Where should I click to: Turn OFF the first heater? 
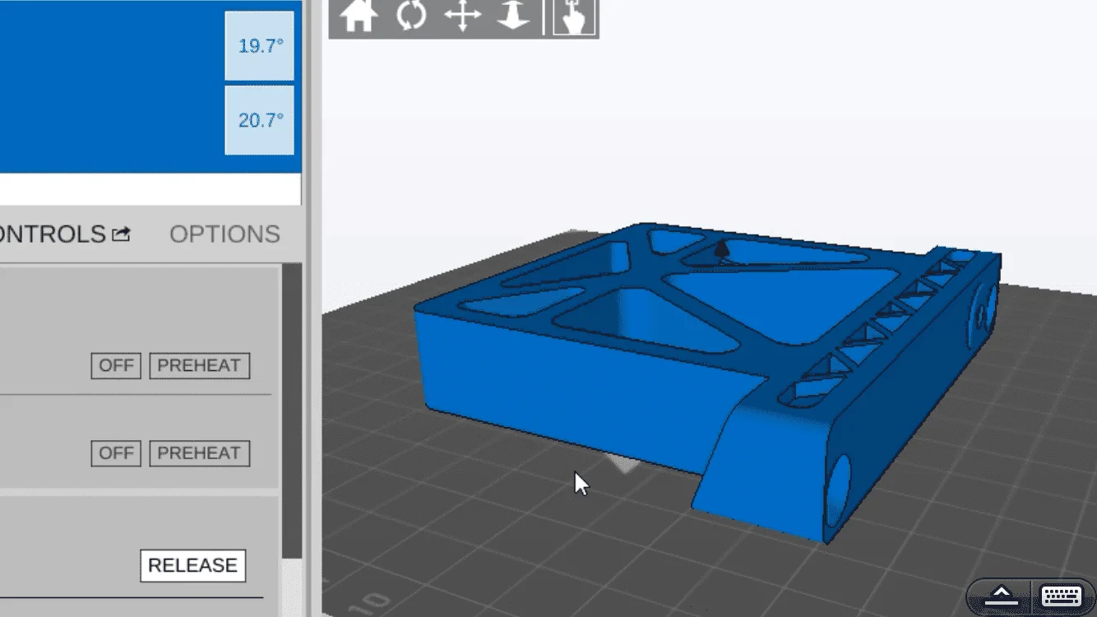[x=116, y=366]
